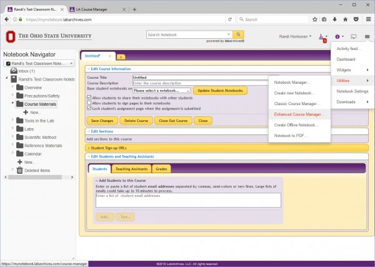
Task: Enable allow students to sign pages checkbox
Action: [89, 103]
